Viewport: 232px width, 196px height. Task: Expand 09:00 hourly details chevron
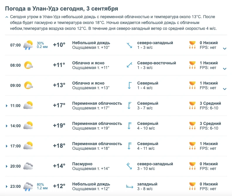[225, 89]
